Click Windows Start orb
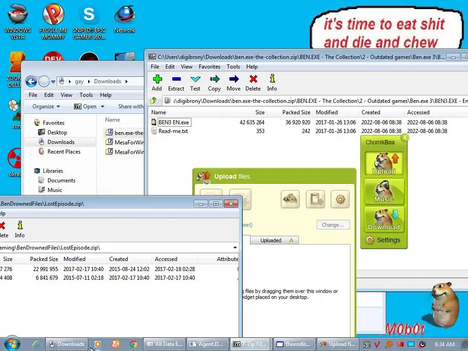468x351 pixels. 12,344
